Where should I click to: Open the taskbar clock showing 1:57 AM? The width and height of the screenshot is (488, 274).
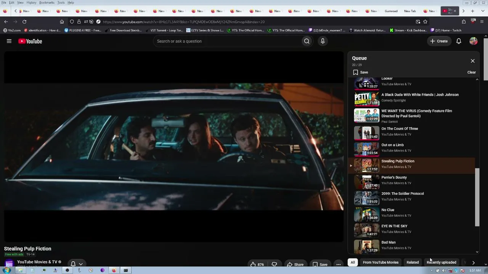pyautogui.click(x=475, y=271)
